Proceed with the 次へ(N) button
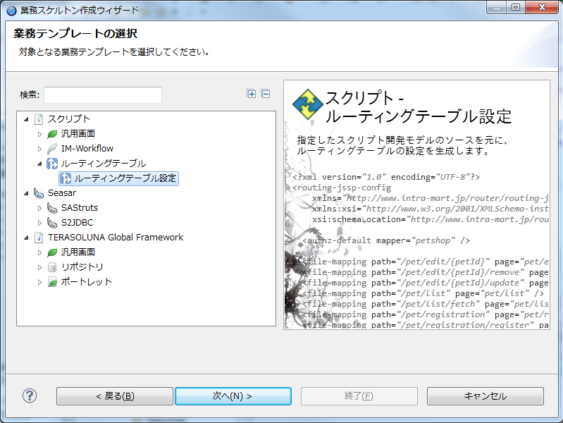This screenshot has width=563, height=423. coord(233,396)
